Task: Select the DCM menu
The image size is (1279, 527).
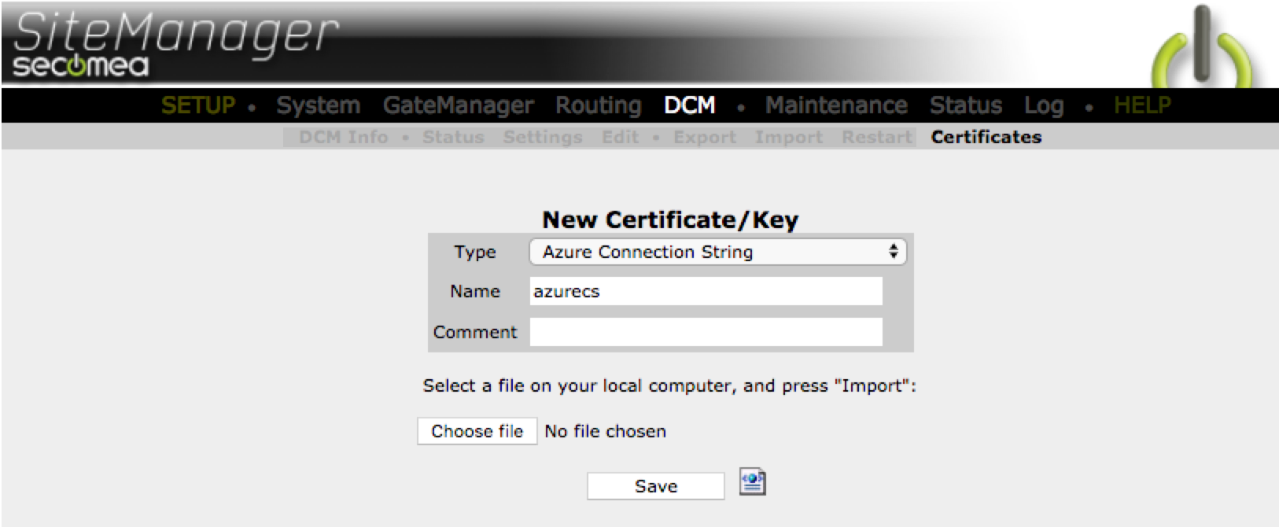Action: pos(690,105)
